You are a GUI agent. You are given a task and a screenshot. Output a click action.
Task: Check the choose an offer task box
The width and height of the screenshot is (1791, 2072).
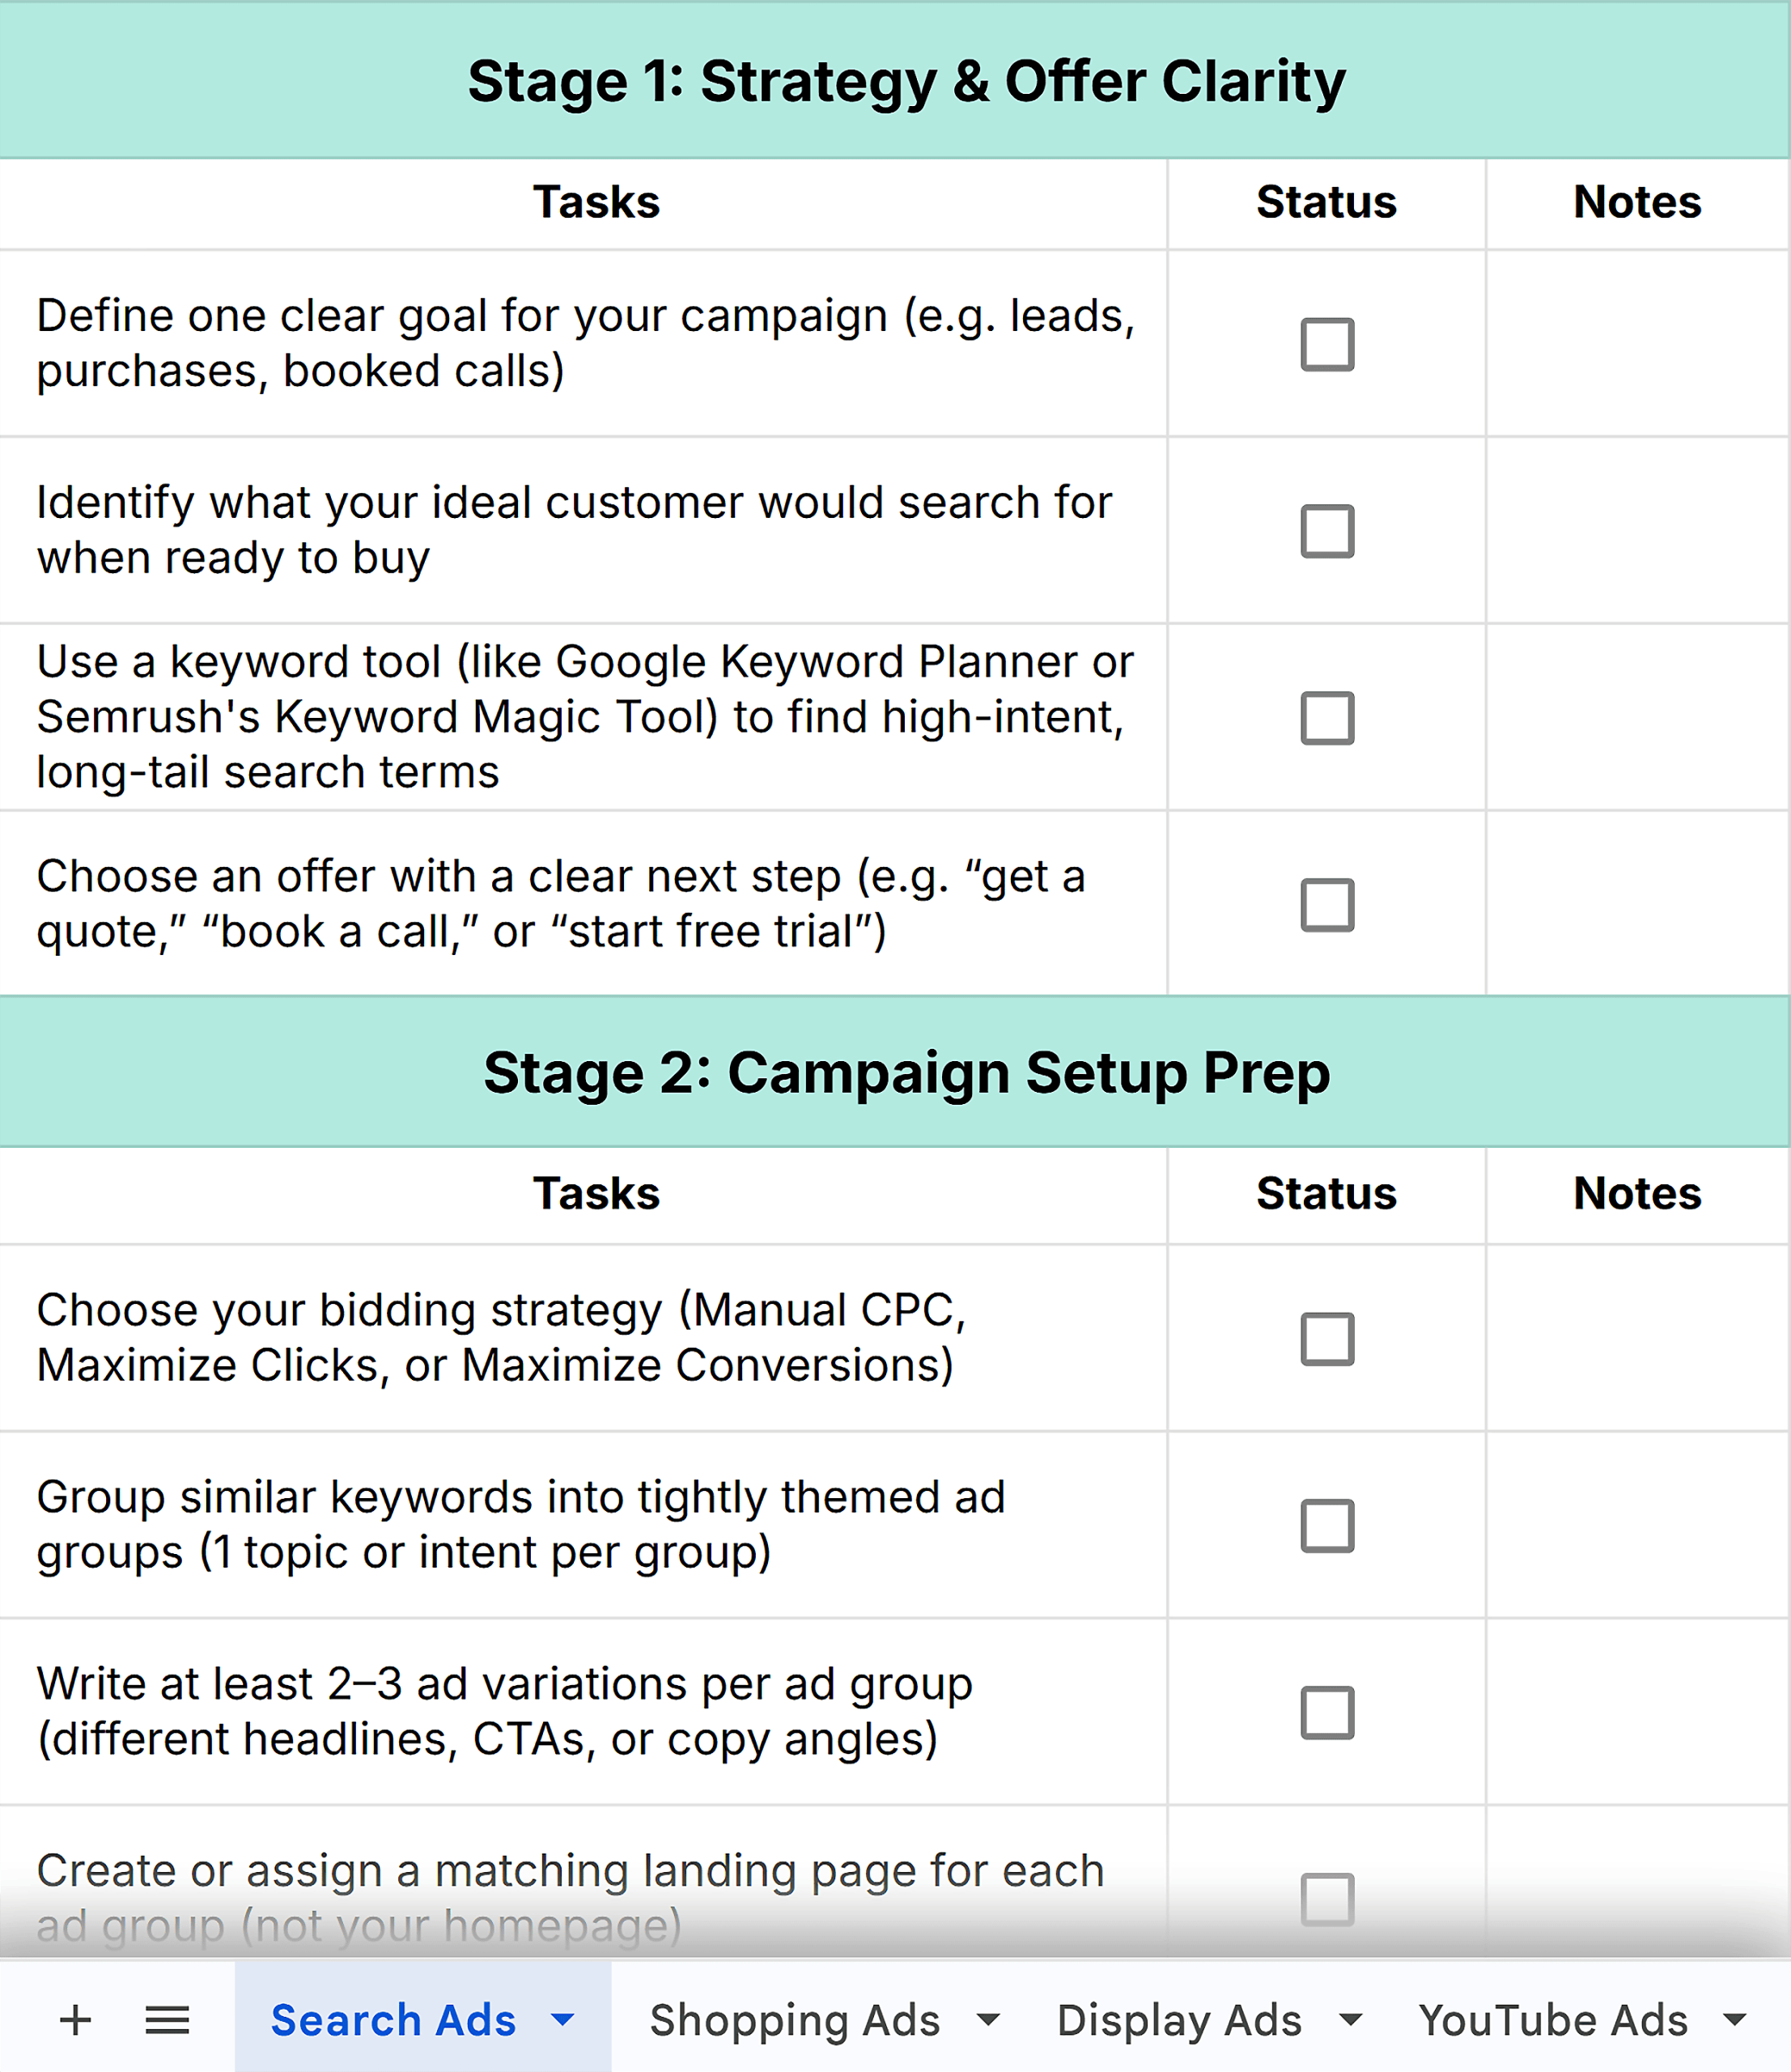(x=1327, y=905)
